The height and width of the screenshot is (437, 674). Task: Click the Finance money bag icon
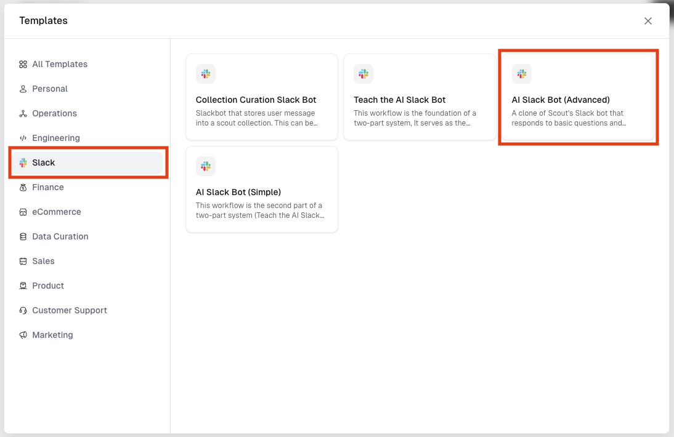click(x=23, y=187)
